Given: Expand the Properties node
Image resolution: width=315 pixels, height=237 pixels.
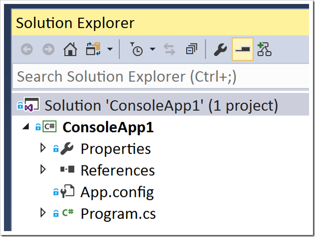Looking at the screenshot, I should 43,148.
